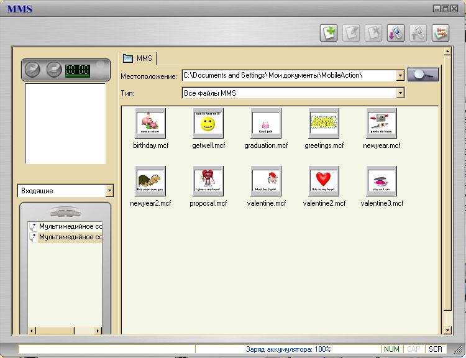Click the New MMS toolbar icon
466x358 pixels.
(x=329, y=33)
